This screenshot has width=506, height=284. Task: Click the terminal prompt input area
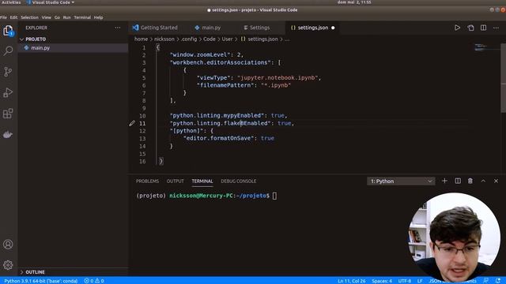(274, 196)
